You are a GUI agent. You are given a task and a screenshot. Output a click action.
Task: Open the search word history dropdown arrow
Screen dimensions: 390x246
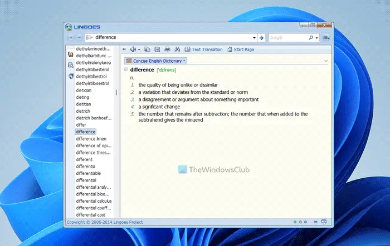[254, 38]
